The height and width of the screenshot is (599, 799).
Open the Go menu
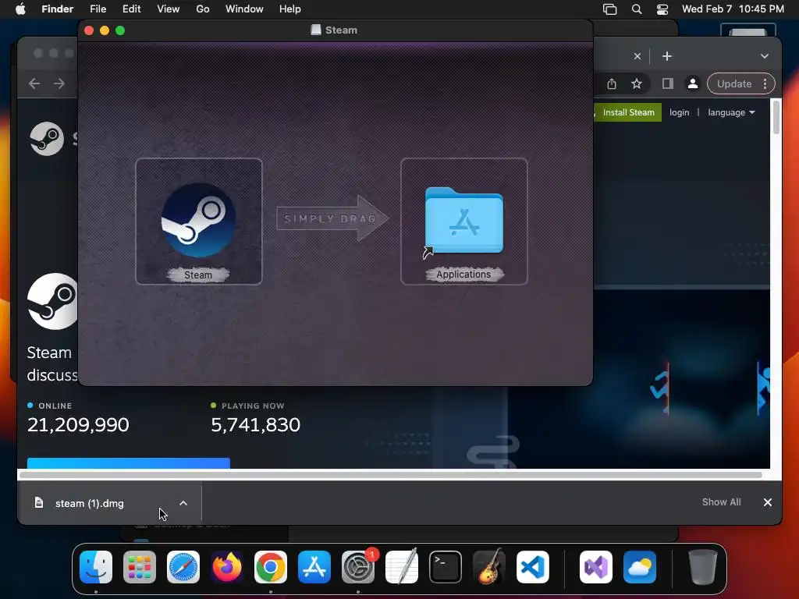(x=203, y=9)
